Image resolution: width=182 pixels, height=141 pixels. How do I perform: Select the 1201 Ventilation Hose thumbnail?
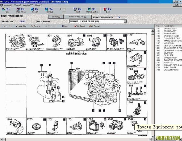(137, 59)
